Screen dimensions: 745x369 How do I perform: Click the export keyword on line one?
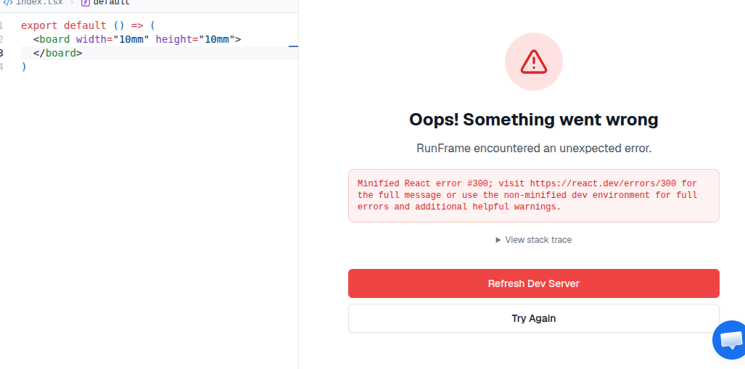(x=39, y=25)
